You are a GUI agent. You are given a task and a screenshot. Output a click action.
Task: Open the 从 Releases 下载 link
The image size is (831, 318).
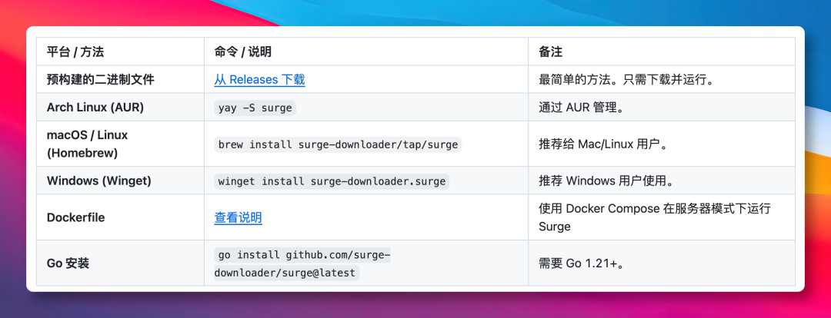[x=259, y=79]
